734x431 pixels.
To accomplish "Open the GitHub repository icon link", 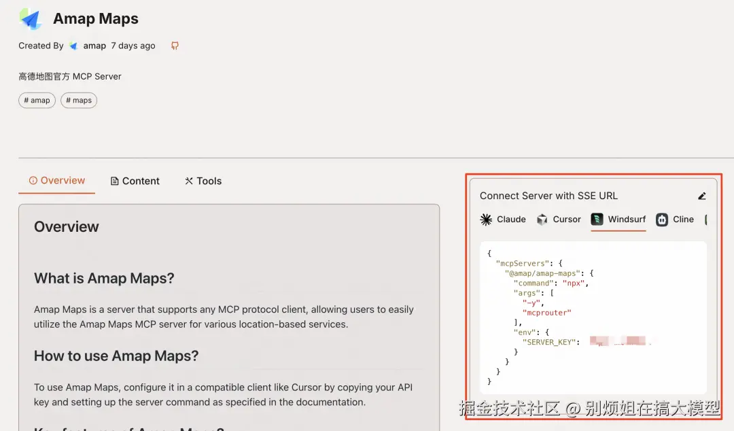I will [x=175, y=46].
